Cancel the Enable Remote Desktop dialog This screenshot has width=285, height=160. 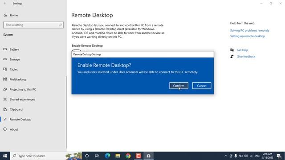(x=202, y=86)
